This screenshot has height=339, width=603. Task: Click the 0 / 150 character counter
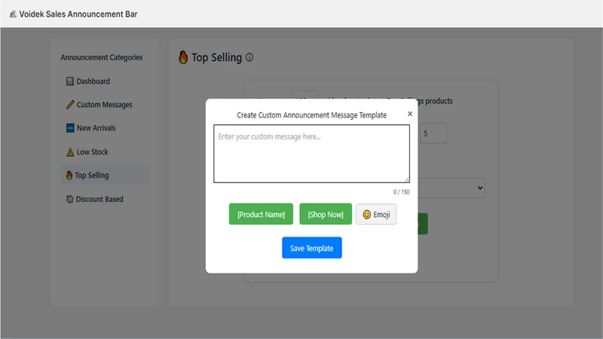[x=402, y=192]
